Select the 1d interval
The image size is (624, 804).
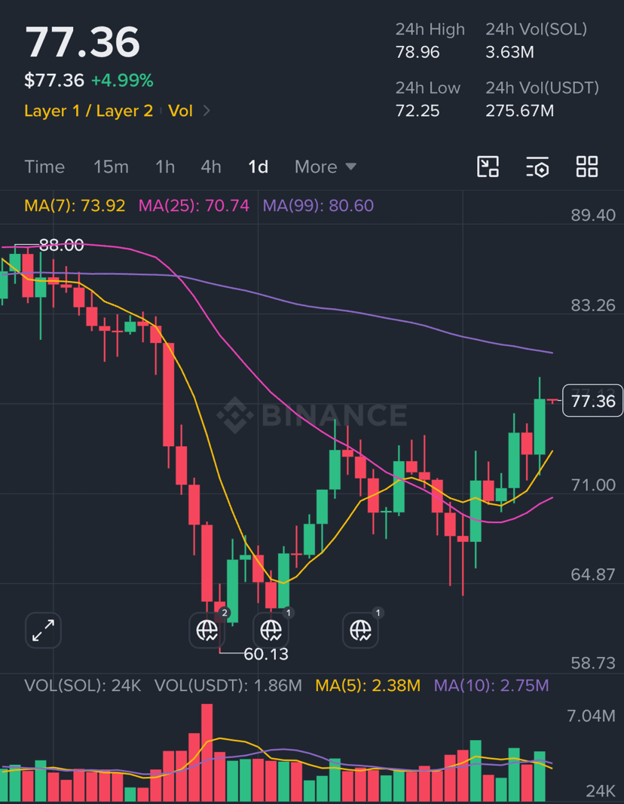(x=258, y=167)
